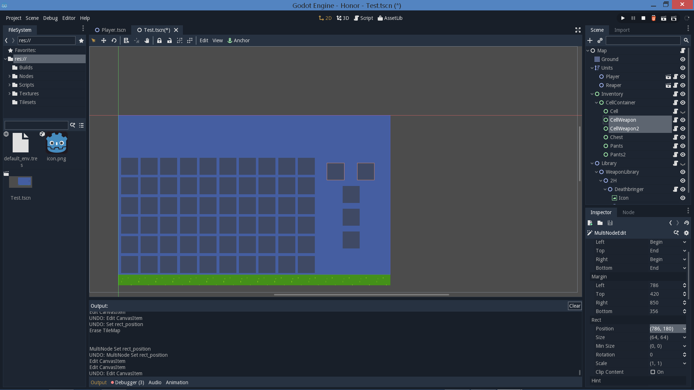Image resolution: width=694 pixels, height=390 pixels.
Task: Lock the selected object in place
Action: click(159, 40)
